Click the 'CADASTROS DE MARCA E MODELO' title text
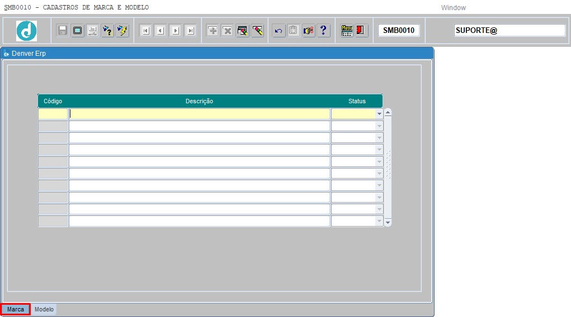Screen dimensions: 571x317 point(96,7)
